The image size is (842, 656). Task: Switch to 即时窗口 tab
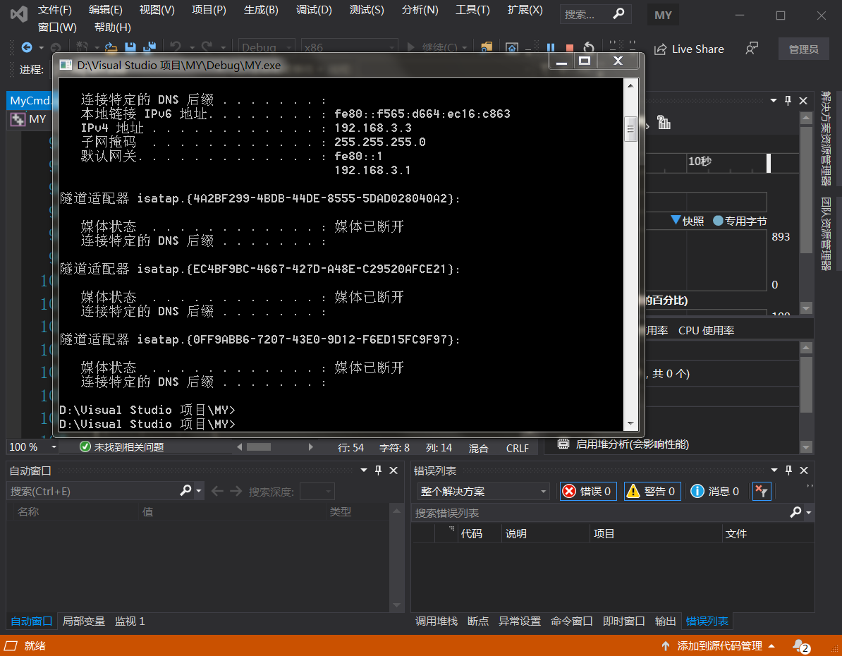point(623,621)
